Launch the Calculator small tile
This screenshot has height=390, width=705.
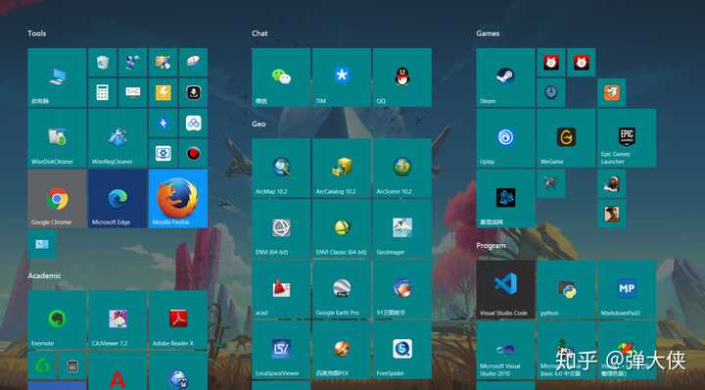pyautogui.click(x=103, y=93)
